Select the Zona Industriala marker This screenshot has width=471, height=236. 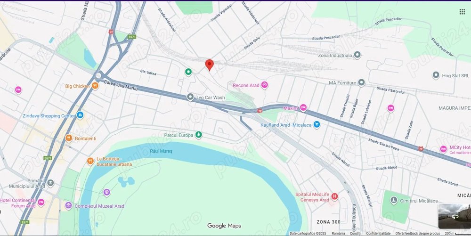coord(357,55)
